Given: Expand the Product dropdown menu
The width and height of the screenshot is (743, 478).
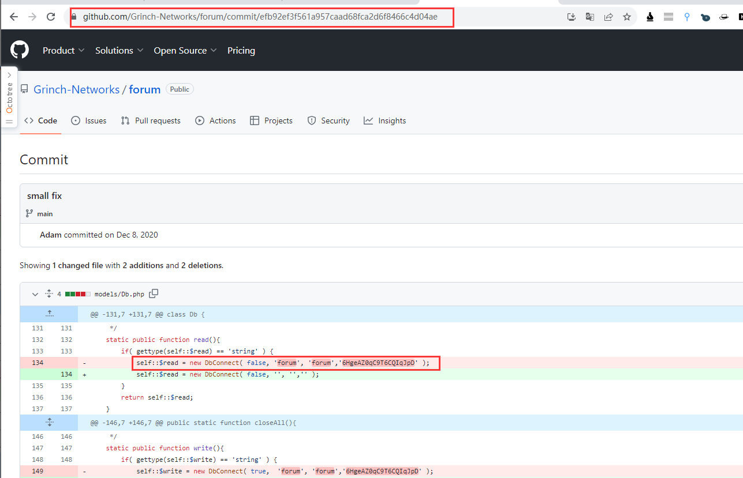Looking at the screenshot, I should (64, 51).
